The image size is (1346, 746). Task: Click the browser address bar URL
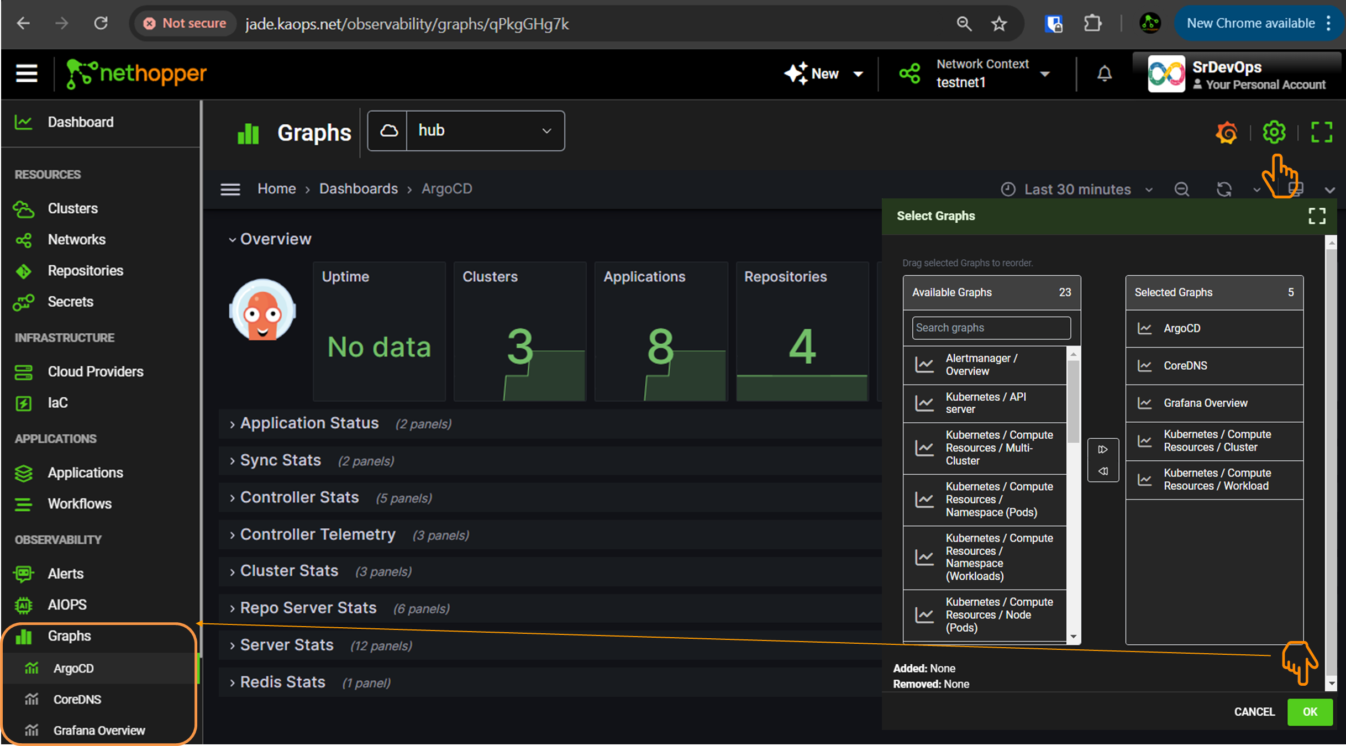click(x=407, y=24)
